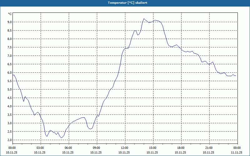Click the 03:00 time label
The image size is (250, 156).
click(40, 148)
